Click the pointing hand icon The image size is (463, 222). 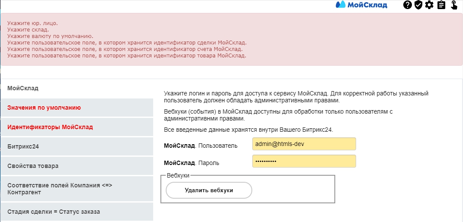pos(454,5)
